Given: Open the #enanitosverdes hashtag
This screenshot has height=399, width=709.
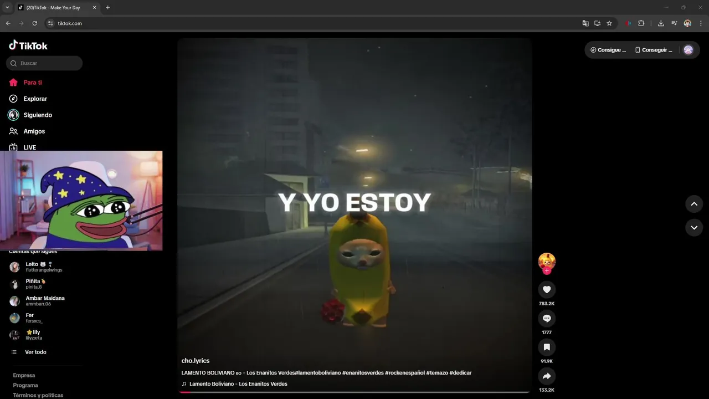Looking at the screenshot, I should 363,373.
